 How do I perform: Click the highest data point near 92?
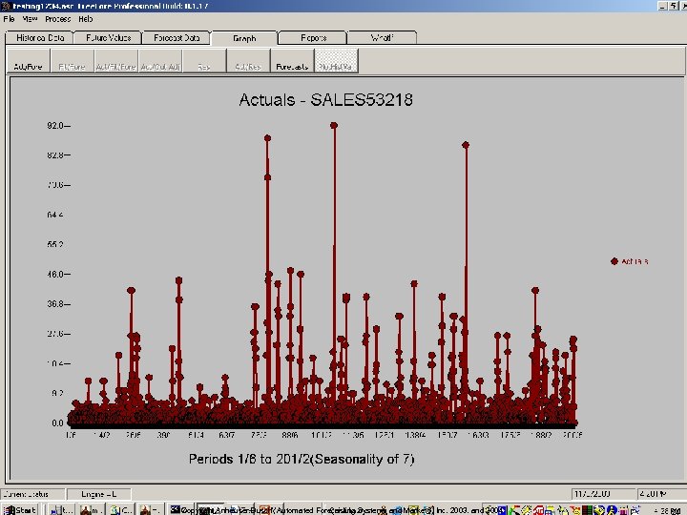point(334,125)
